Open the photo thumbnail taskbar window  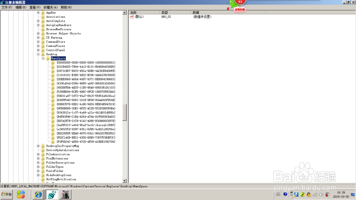(x=65, y=195)
